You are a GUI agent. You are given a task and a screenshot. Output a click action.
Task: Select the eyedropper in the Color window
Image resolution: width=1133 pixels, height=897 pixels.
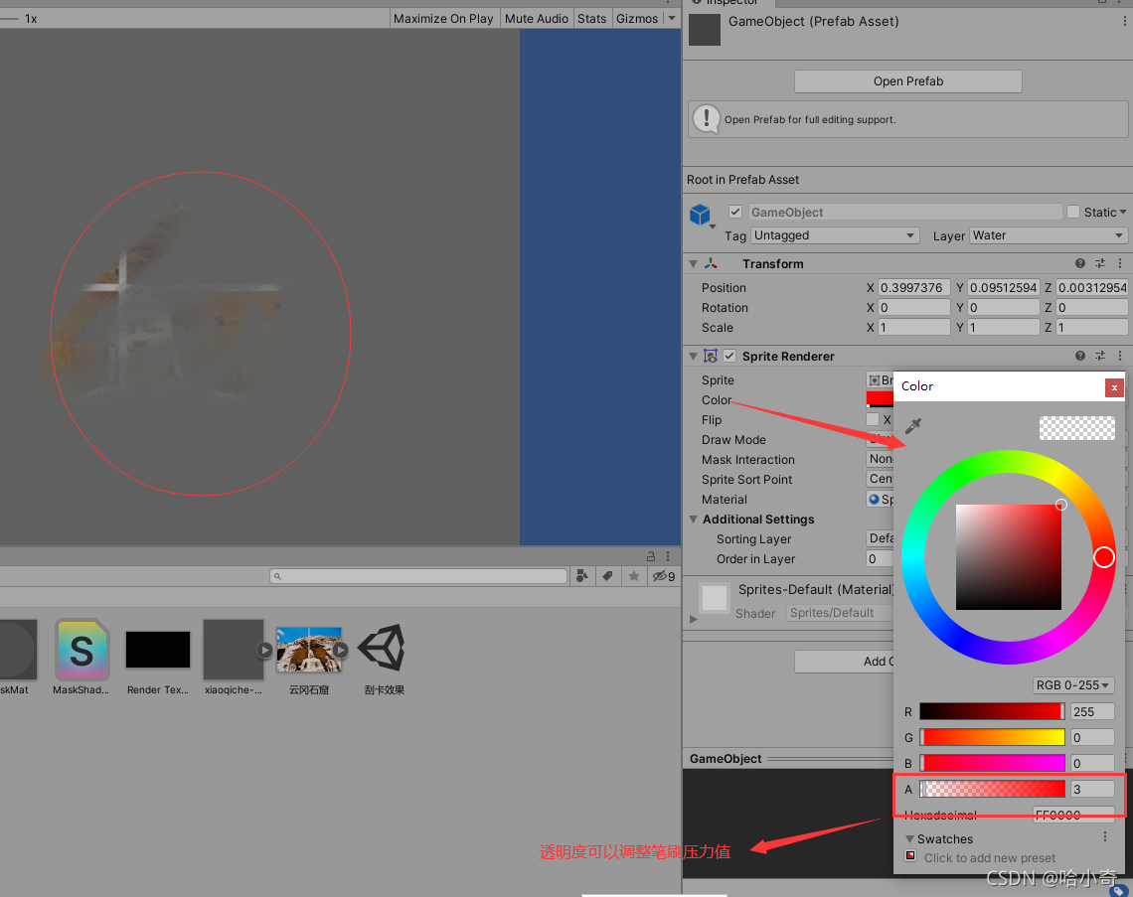pyautogui.click(x=912, y=425)
